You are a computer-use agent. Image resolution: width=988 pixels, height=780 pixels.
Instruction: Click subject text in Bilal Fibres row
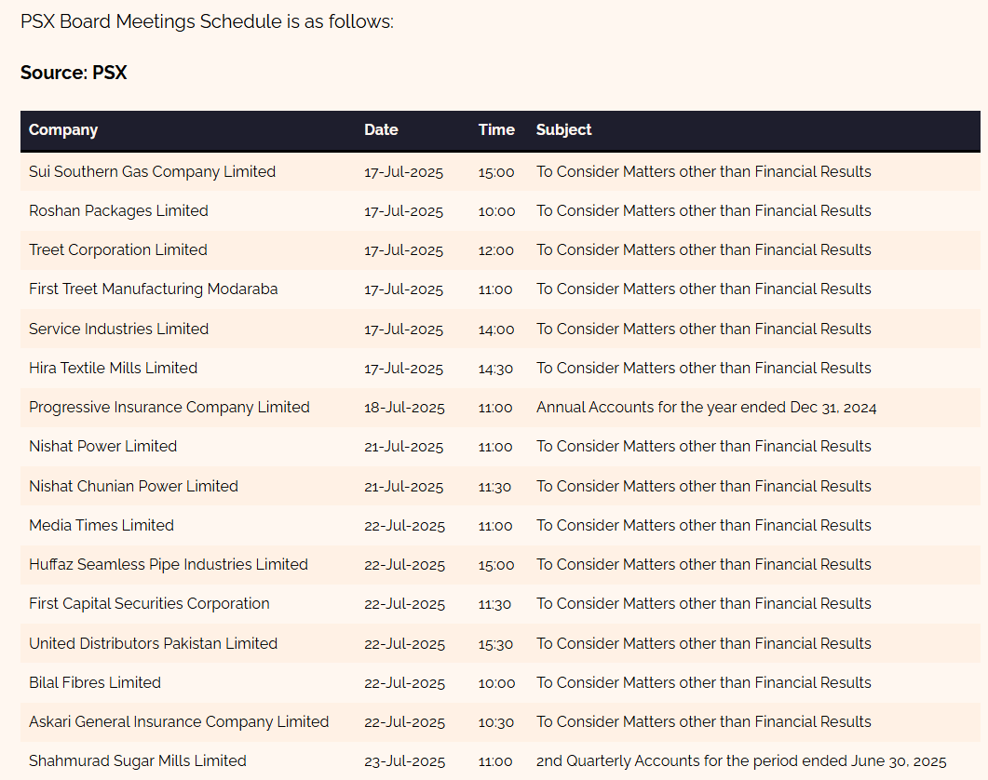pos(703,682)
